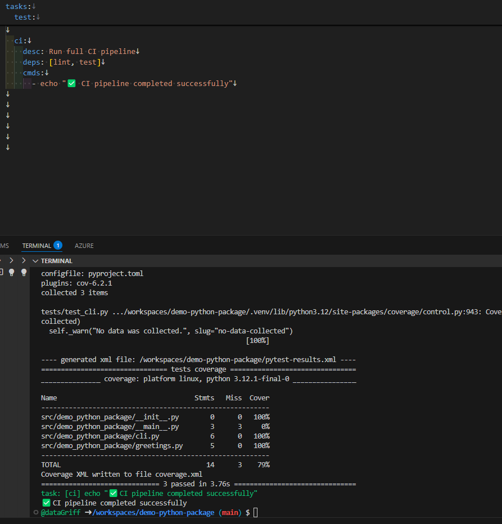Click the 'Name' column header in coverage table
The image size is (502, 524).
point(49,398)
